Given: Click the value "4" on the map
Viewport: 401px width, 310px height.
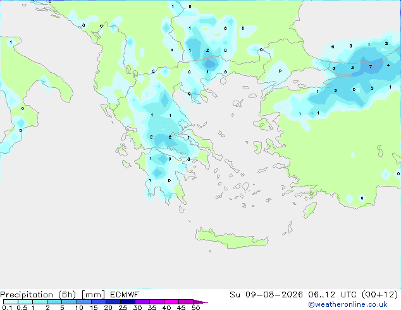Looking at the screenshot, I should [x=388, y=65].
